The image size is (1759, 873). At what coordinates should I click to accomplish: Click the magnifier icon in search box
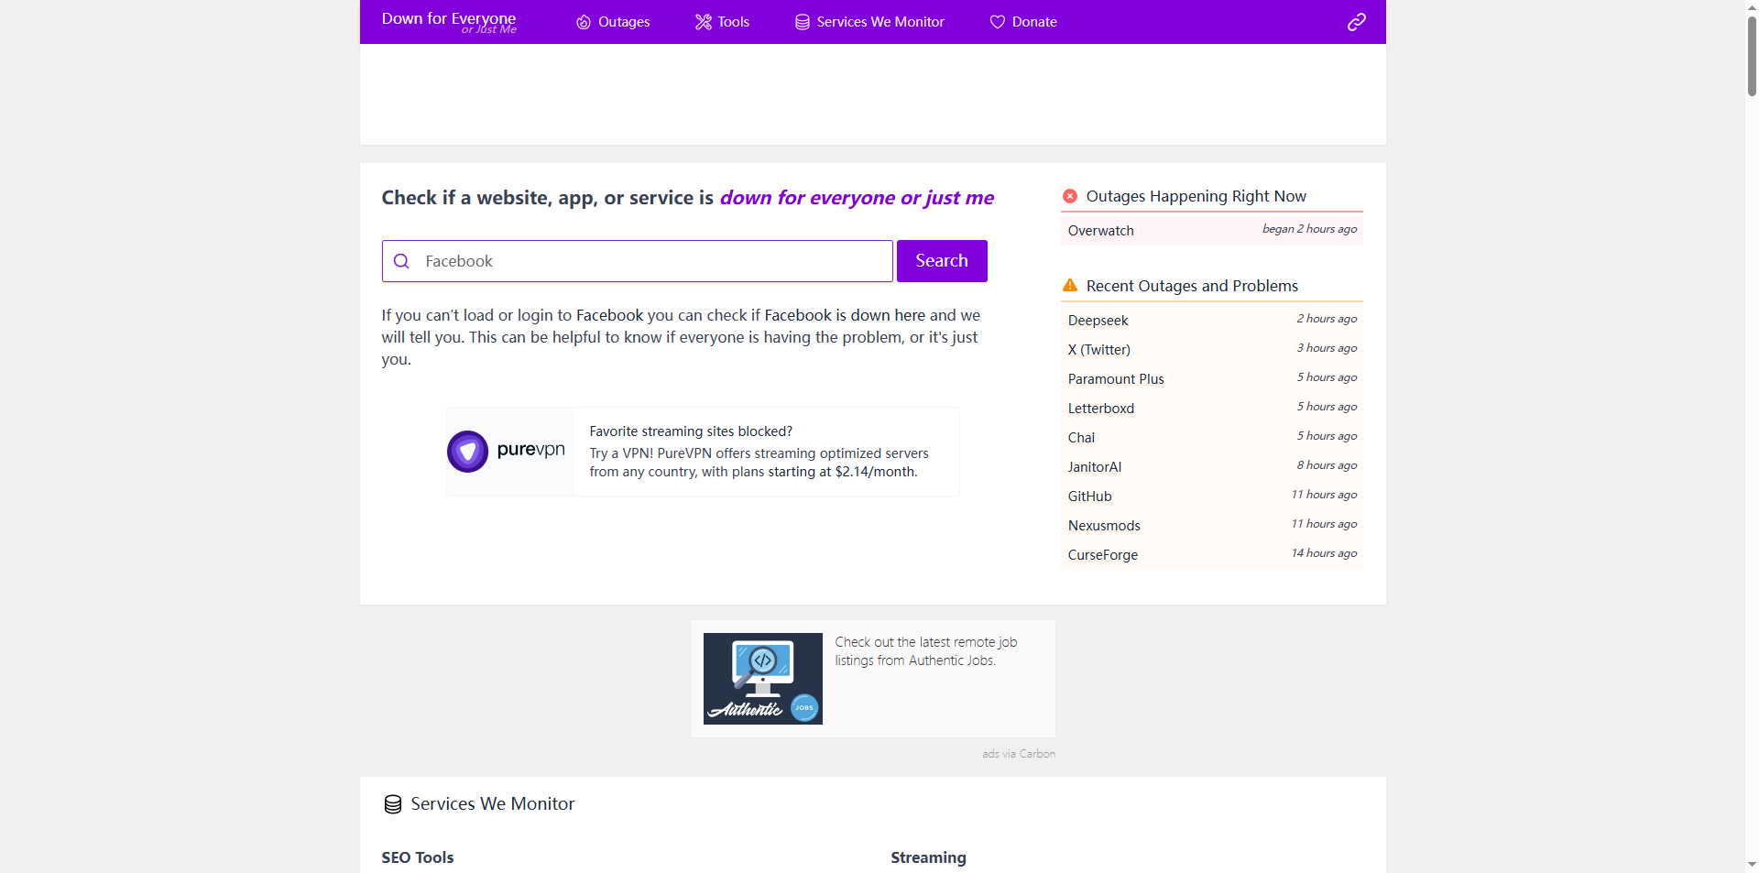pyautogui.click(x=401, y=261)
